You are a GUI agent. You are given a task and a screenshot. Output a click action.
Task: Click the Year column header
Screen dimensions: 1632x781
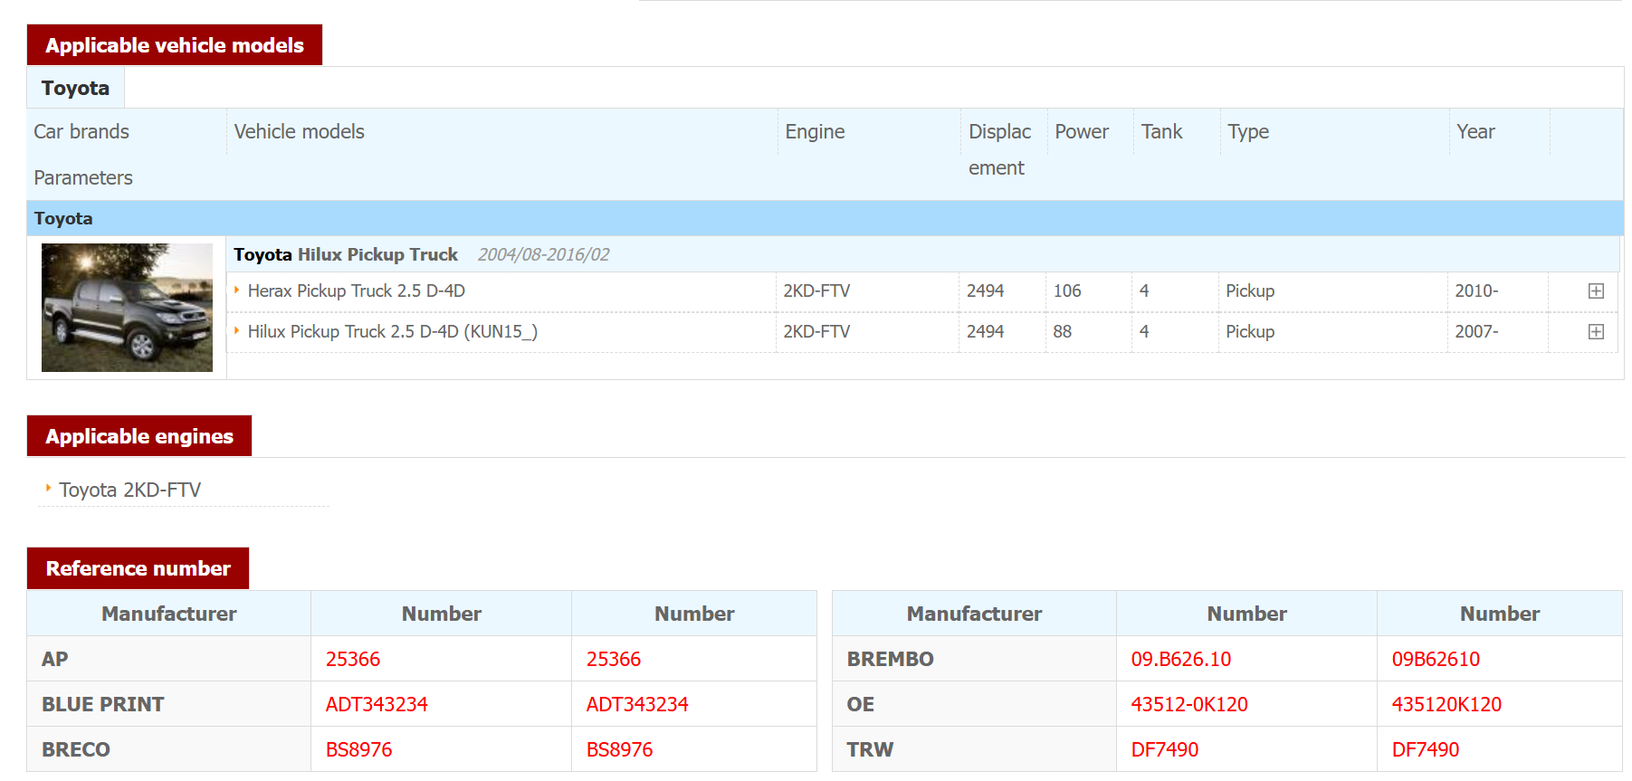pos(1475,131)
